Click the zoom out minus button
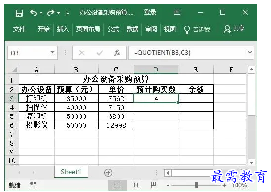 tap(168, 185)
